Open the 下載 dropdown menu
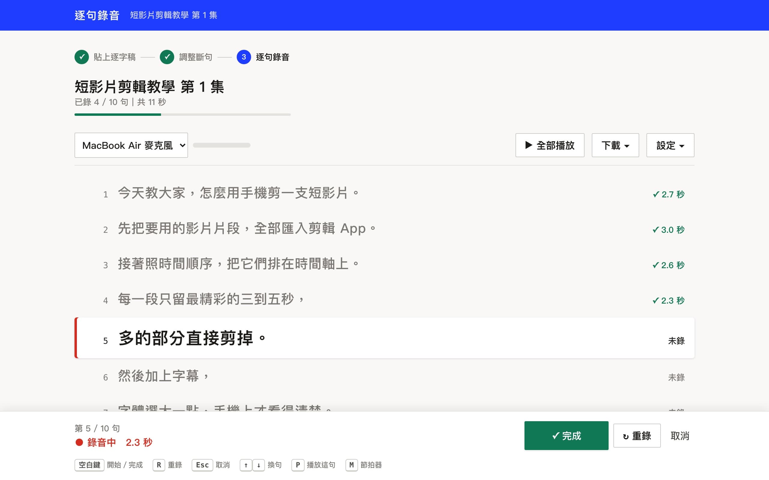The height and width of the screenshot is (480, 769). pos(615,145)
